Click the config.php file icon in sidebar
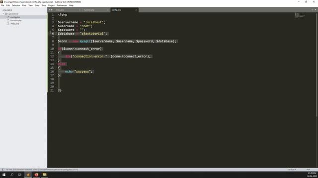 pos(8,17)
